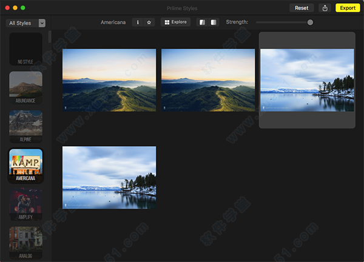
Task: Click the share icon next to Reset
Action: [325, 8]
